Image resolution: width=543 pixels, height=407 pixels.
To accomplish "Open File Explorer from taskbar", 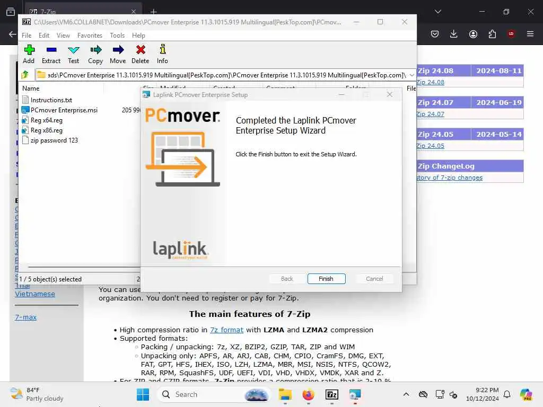I will [x=285, y=394].
